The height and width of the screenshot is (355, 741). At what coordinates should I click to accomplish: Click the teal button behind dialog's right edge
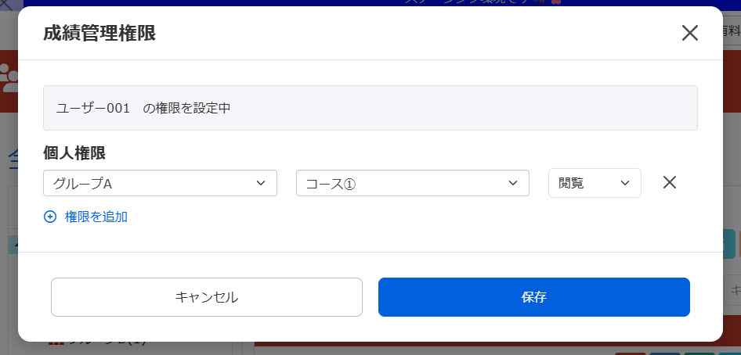(728, 243)
